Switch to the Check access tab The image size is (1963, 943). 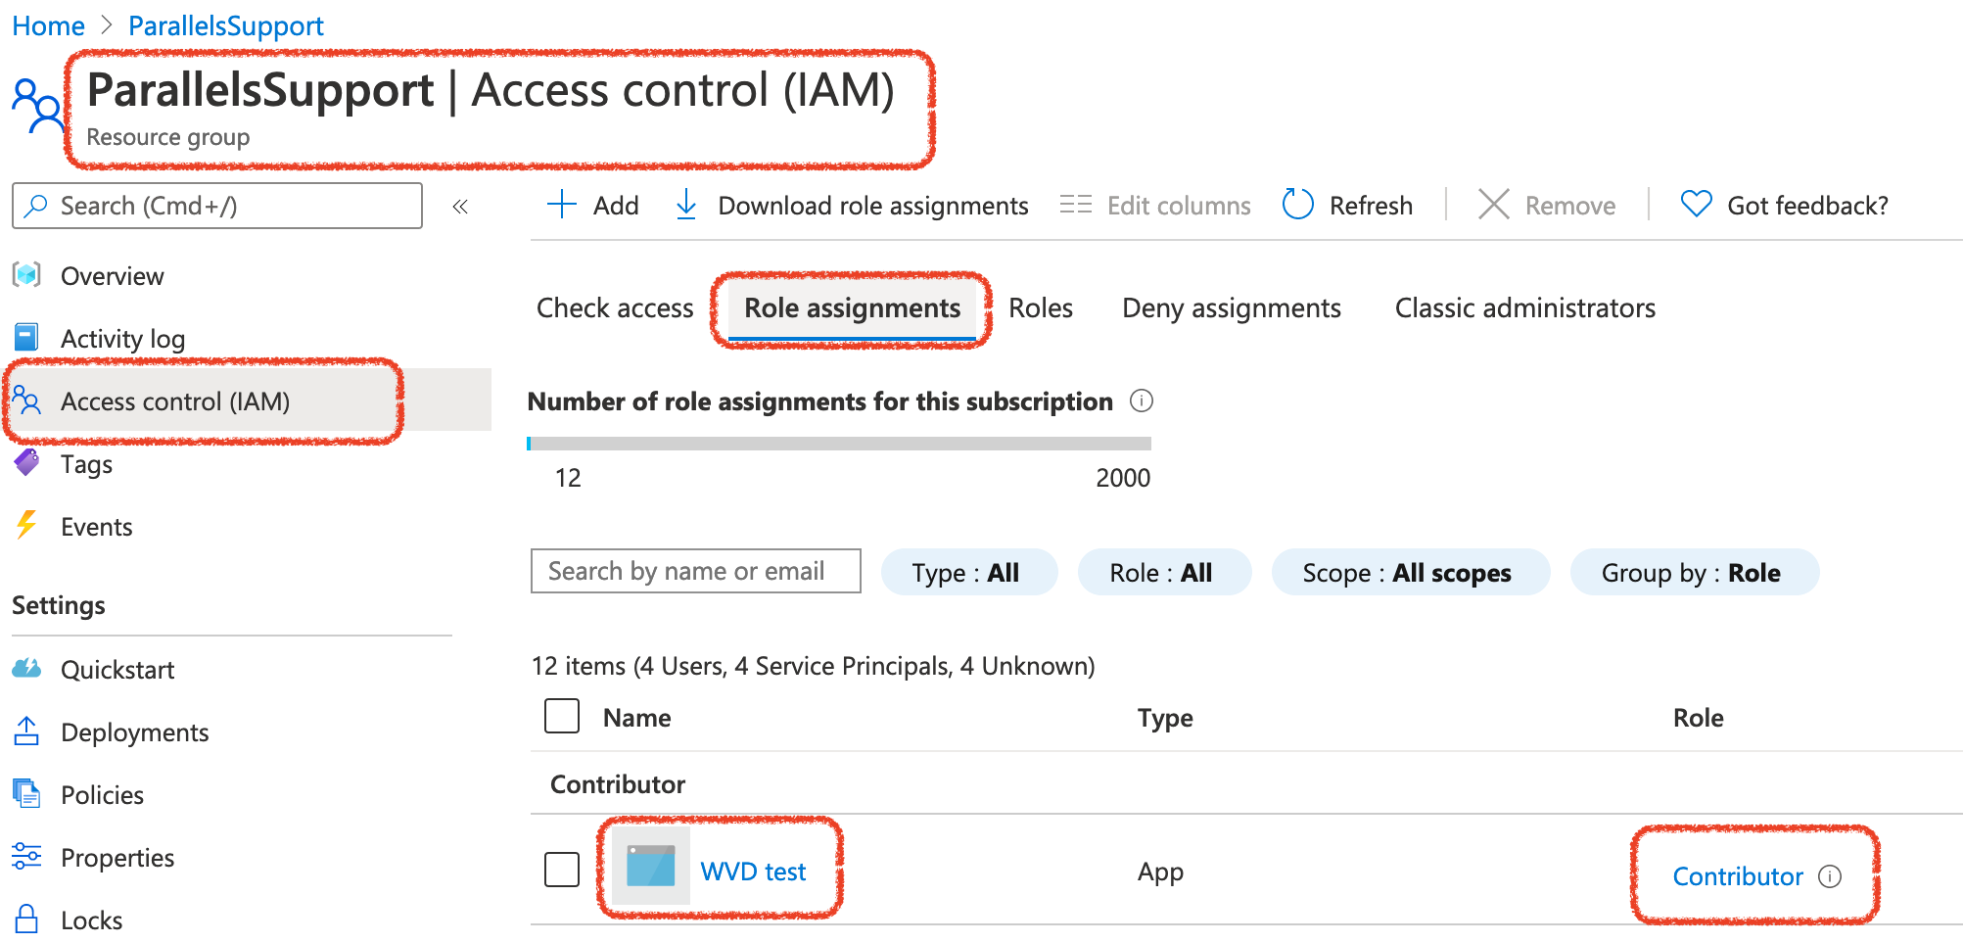(615, 308)
